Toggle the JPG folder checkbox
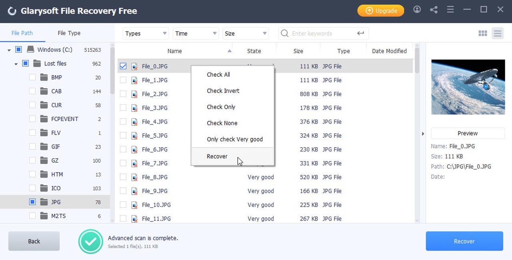512x260 pixels. [x=32, y=202]
